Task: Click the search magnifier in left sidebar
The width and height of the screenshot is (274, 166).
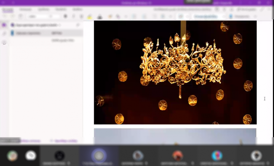Action: click(x=4, y=34)
